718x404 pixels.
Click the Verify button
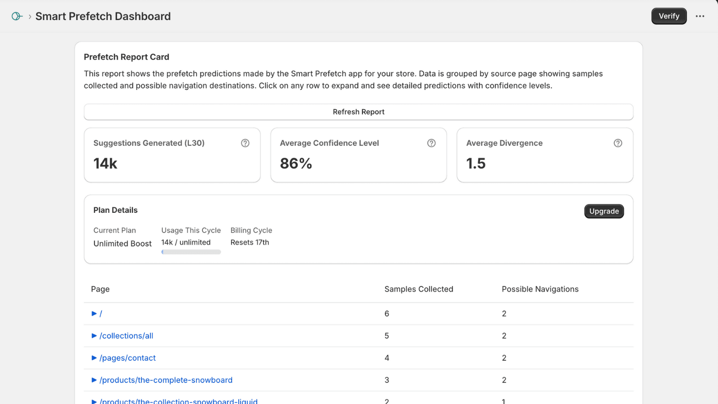pos(669,16)
